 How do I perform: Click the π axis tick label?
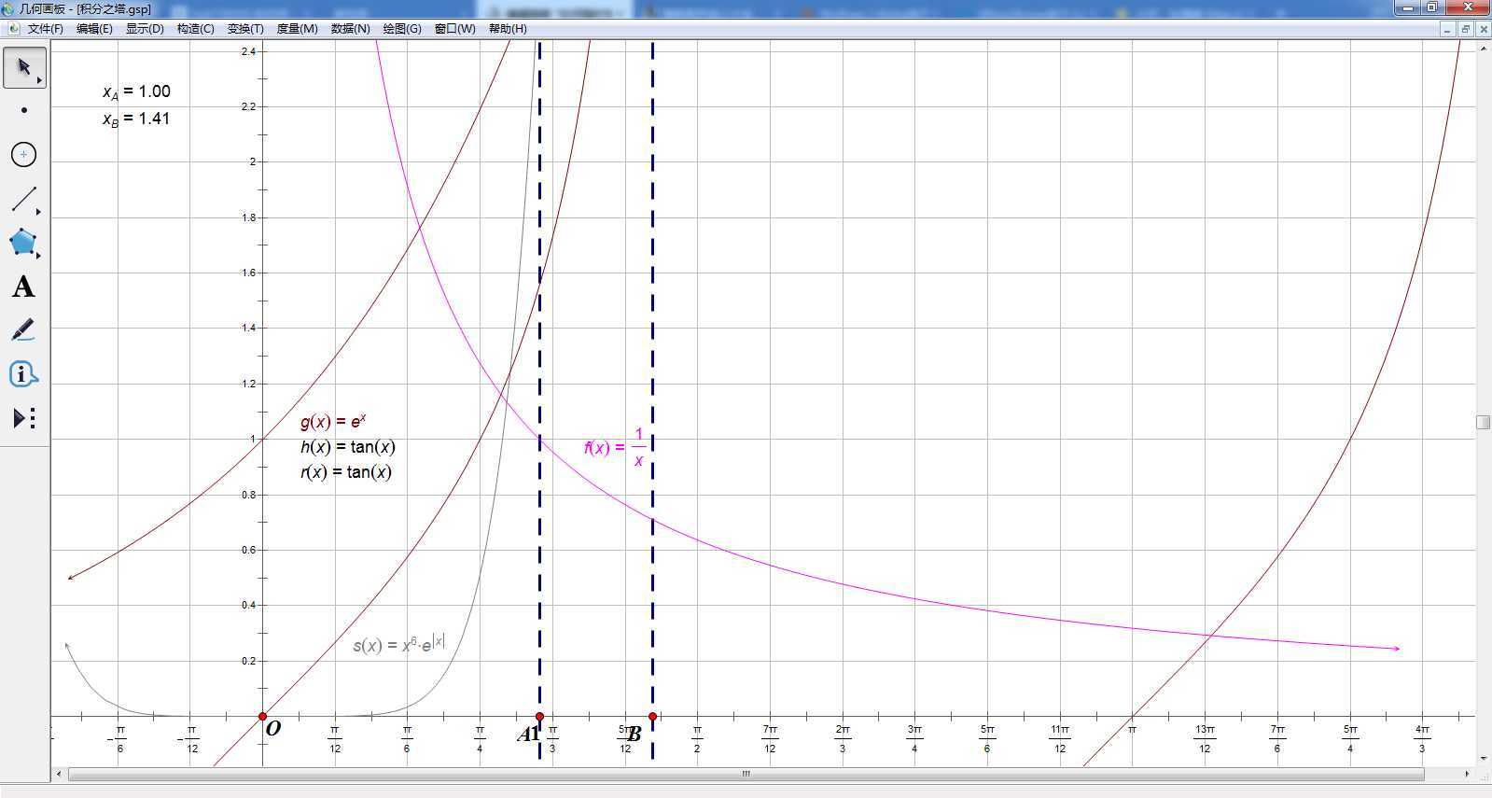[x=1132, y=730]
